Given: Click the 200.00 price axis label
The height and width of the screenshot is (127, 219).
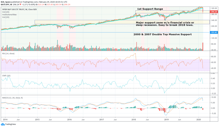Looking at the screenshot, I should [x=214, y=26].
